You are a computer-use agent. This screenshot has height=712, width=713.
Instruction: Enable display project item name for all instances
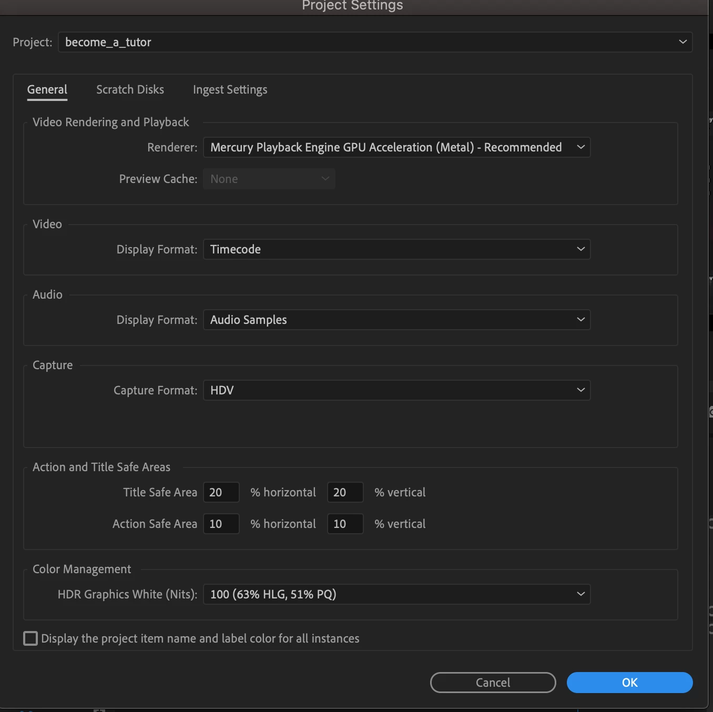tap(30, 638)
